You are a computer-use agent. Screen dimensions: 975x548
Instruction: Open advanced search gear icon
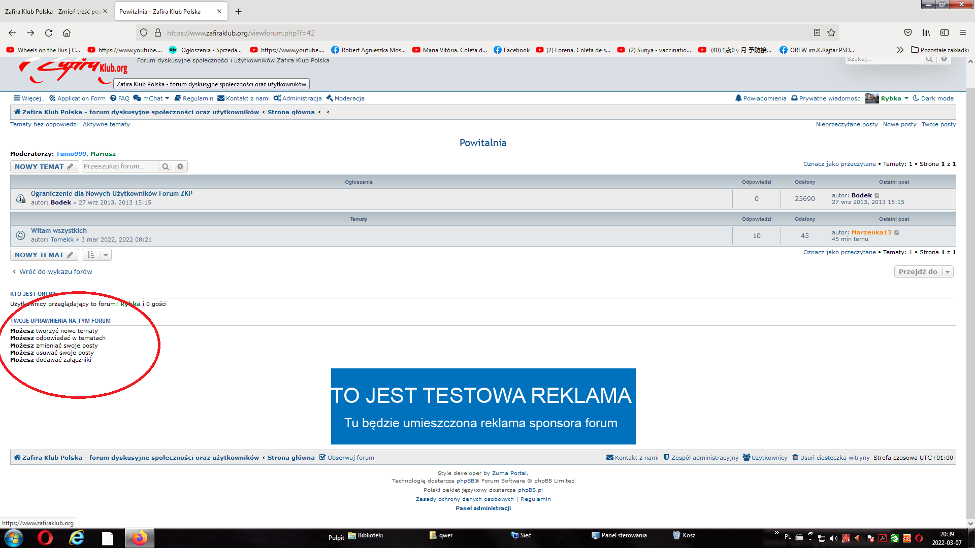click(x=180, y=166)
